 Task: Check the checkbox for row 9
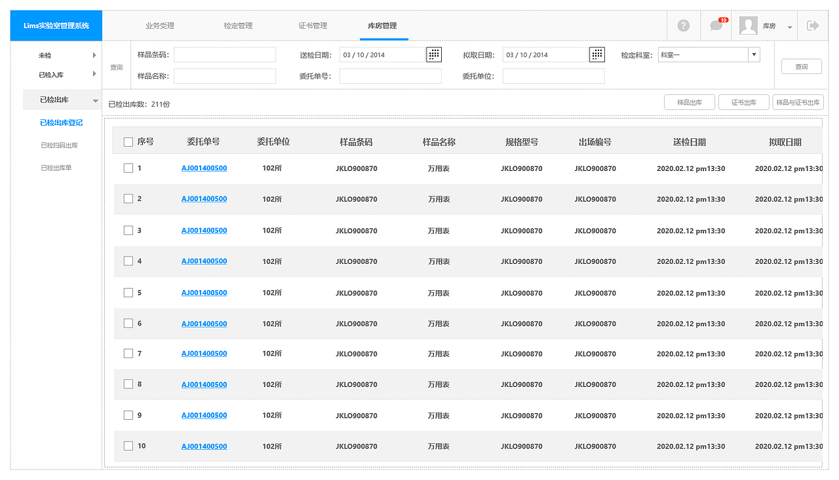[x=128, y=415]
